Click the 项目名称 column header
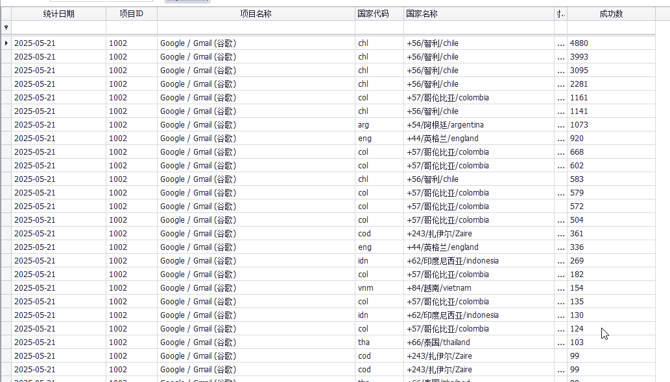670x382 pixels. [x=256, y=14]
